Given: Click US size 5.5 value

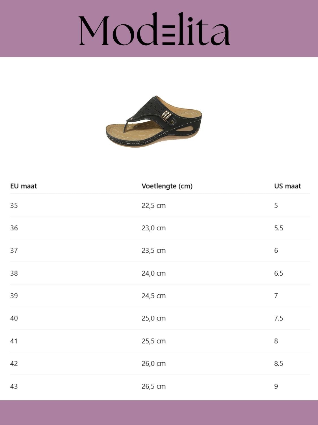Looking at the screenshot, I should click(278, 228).
